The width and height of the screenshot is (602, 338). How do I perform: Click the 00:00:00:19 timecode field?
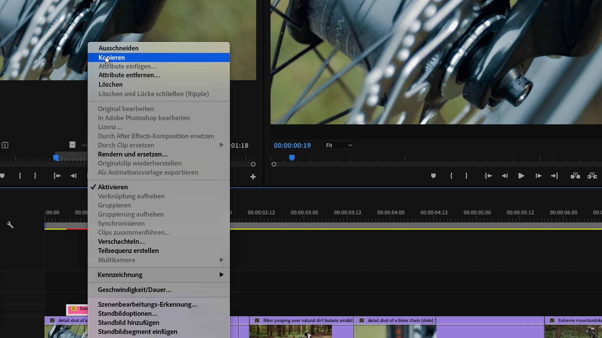point(292,145)
